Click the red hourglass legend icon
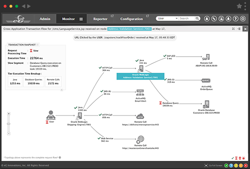 pos(236,158)
